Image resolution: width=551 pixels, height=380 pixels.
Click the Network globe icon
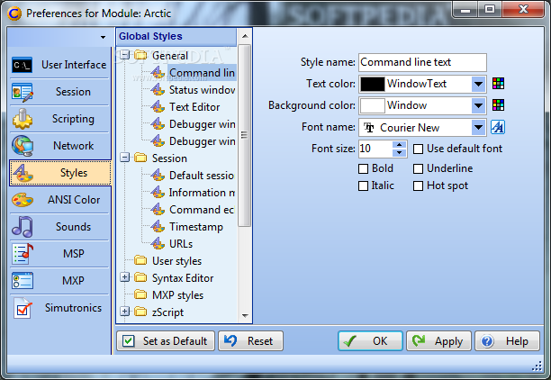[23, 146]
